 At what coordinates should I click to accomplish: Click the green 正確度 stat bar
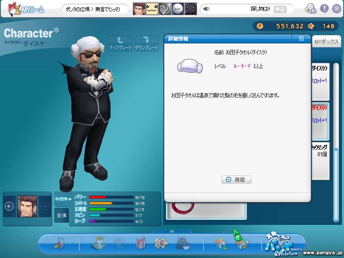[x=111, y=209]
